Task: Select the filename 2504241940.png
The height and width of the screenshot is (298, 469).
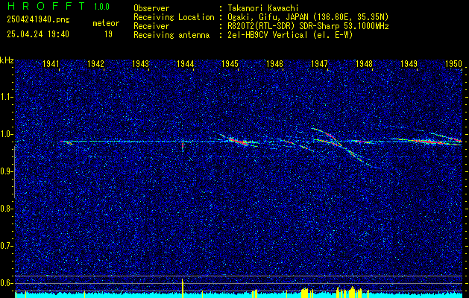Action: [x=38, y=19]
